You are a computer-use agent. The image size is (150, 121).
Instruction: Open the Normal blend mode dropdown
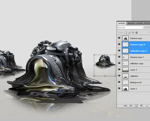tap(130, 27)
